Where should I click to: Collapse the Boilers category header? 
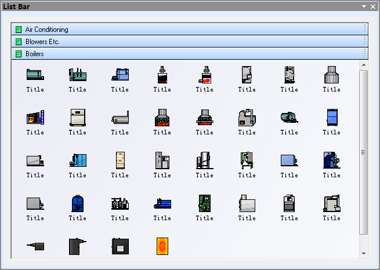[35, 54]
